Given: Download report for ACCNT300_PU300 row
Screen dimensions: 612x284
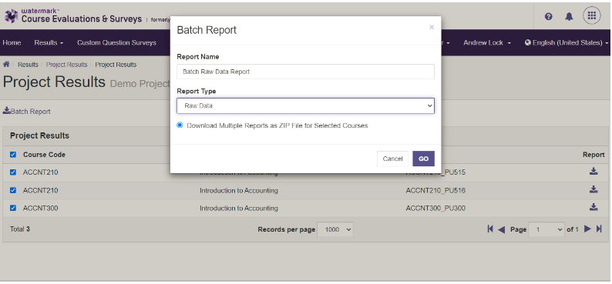Looking at the screenshot, I should 594,207.
